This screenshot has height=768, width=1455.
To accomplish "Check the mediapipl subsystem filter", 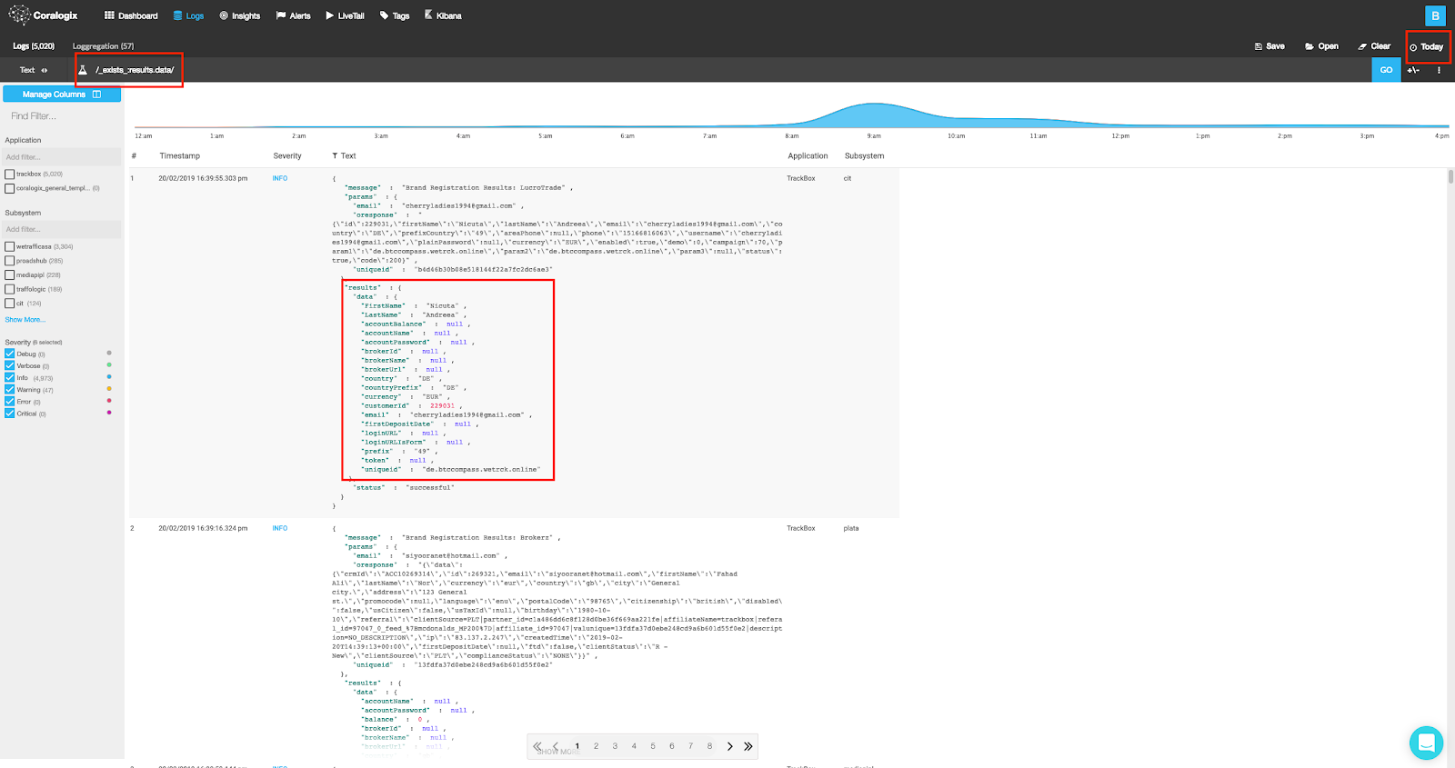I will 10,275.
